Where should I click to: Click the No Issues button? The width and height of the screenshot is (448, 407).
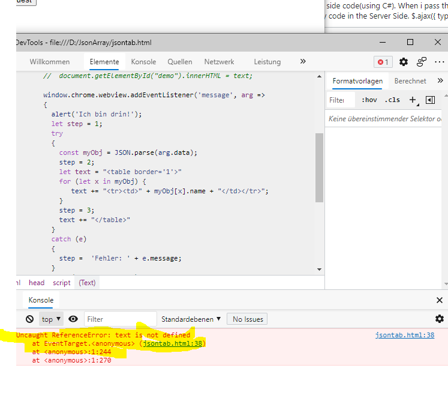click(247, 319)
